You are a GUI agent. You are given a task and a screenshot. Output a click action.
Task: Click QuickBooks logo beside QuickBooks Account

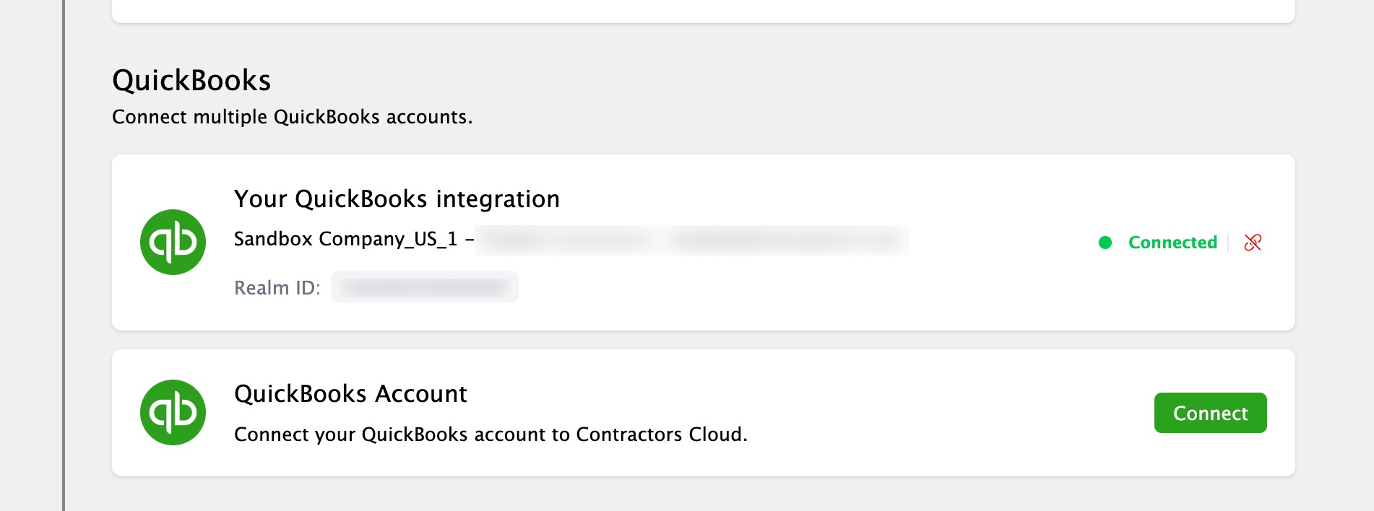pyautogui.click(x=173, y=413)
